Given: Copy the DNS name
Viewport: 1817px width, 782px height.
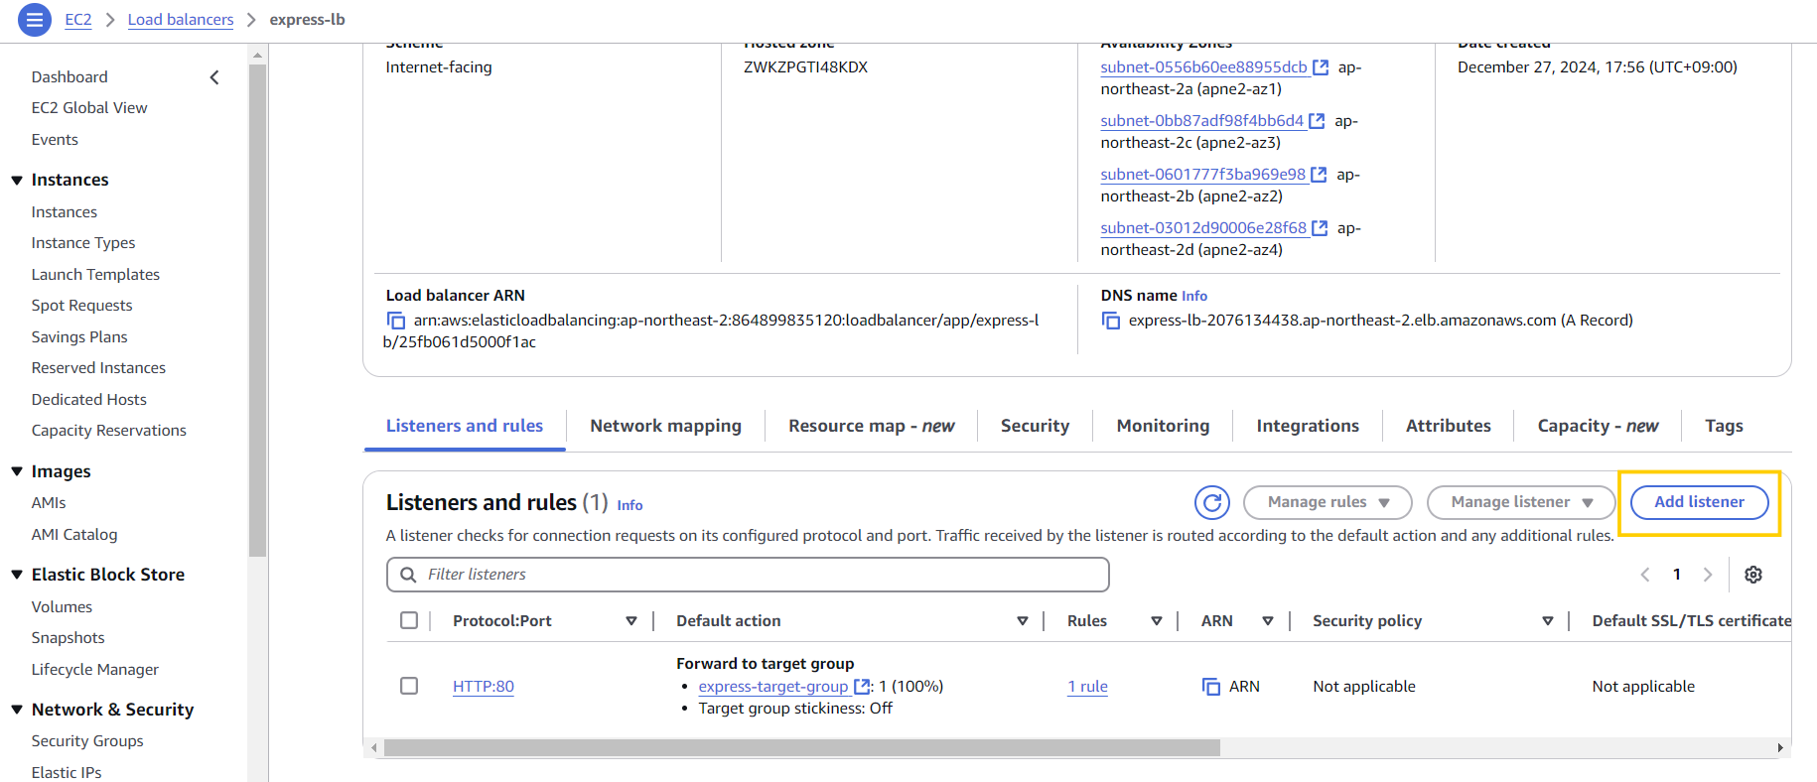Looking at the screenshot, I should click(1111, 321).
